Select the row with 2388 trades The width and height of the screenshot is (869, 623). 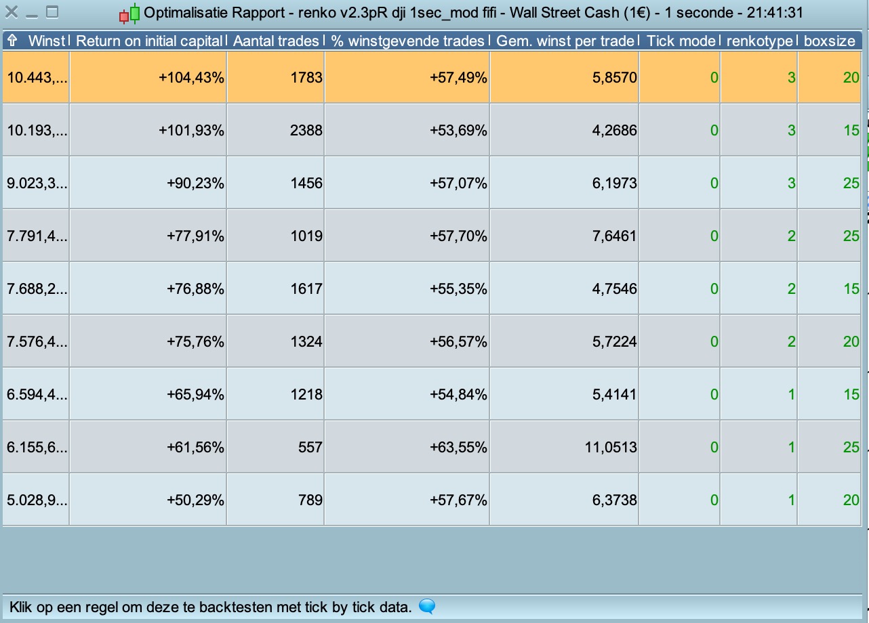[432, 130]
